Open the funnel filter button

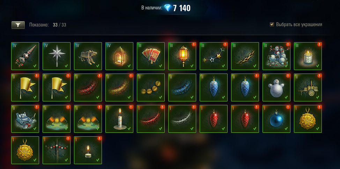(18, 25)
